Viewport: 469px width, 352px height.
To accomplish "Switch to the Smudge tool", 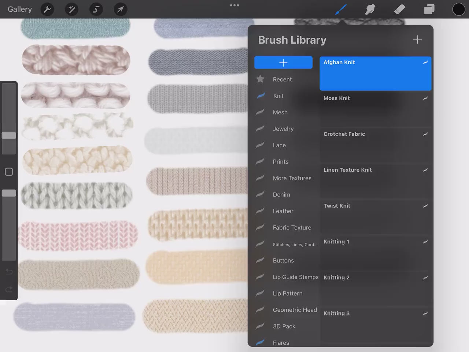I will pos(370,9).
